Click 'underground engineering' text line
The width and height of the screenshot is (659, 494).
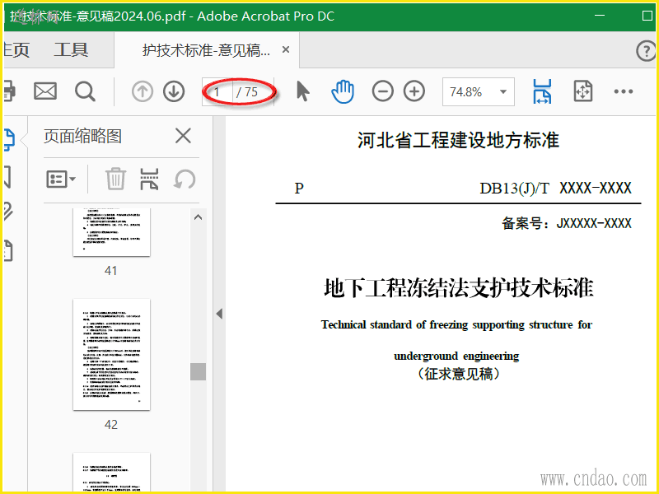click(x=456, y=357)
